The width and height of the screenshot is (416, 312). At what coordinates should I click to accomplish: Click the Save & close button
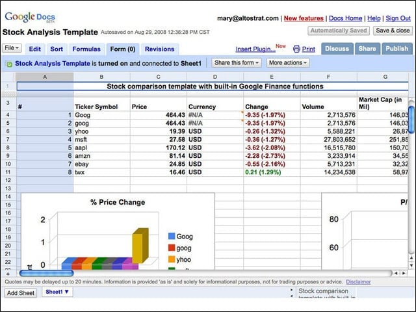click(x=393, y=31)
